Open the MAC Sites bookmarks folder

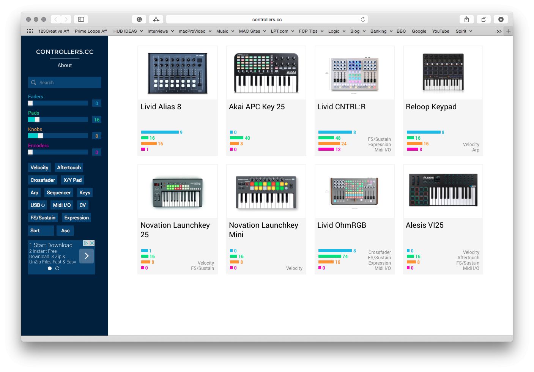(x=252, y=31)
